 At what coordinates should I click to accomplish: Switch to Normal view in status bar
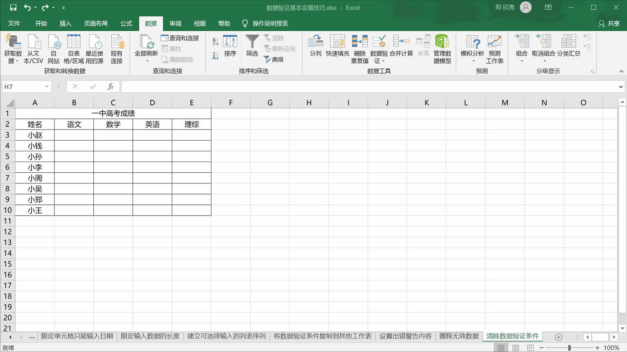[x=500, y=347]
